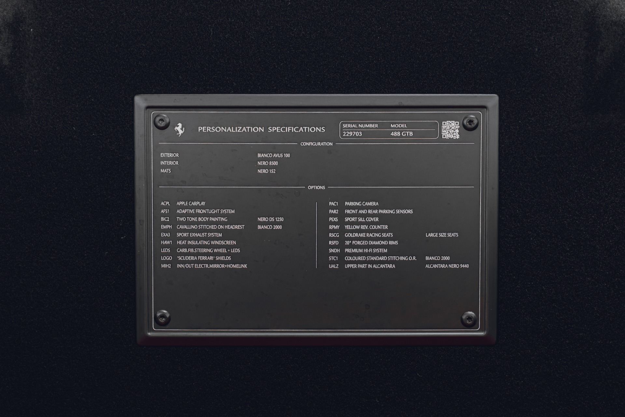Select 'CAVALLINO STITCHED ON HEADREST' option

210,227
